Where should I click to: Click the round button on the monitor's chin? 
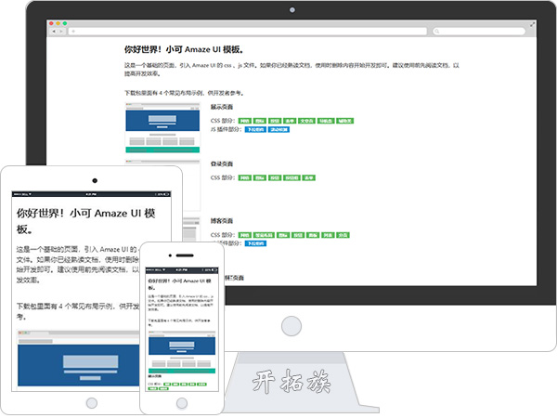click(x=291, y=326)
